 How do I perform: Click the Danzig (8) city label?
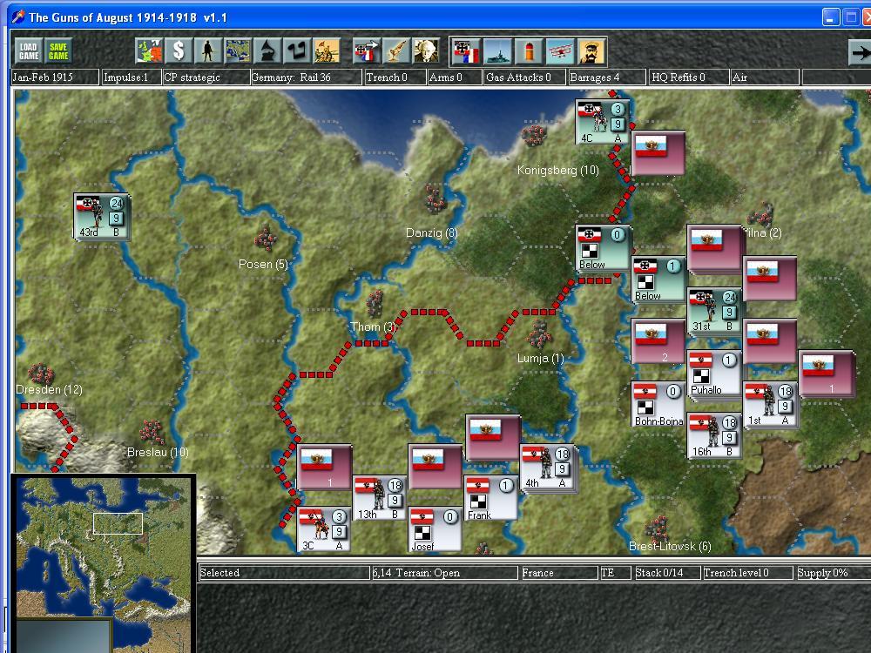pos(432,232)
